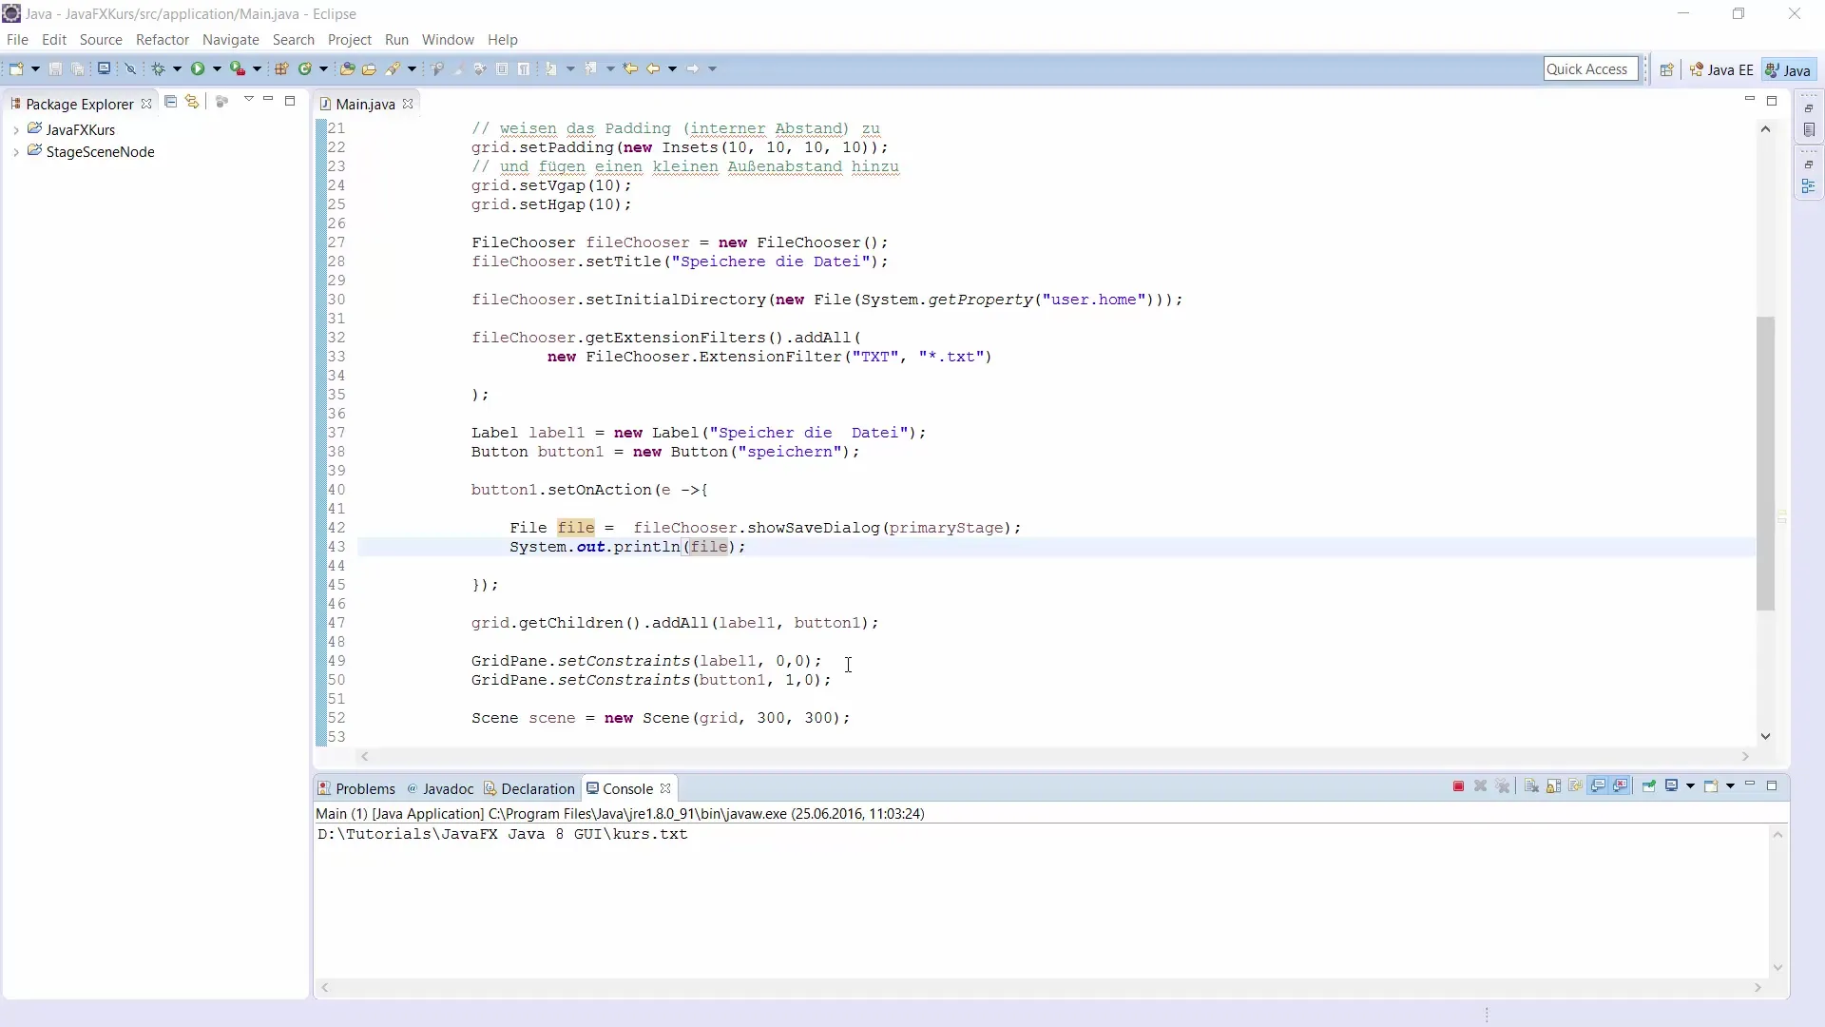Viewport: 1825px width, 1027px height.
Task: Click the New Java Class icon
Action: [305, 68]
